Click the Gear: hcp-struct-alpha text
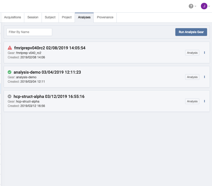Screen dimensions: 212x186 tap(23, 102)
